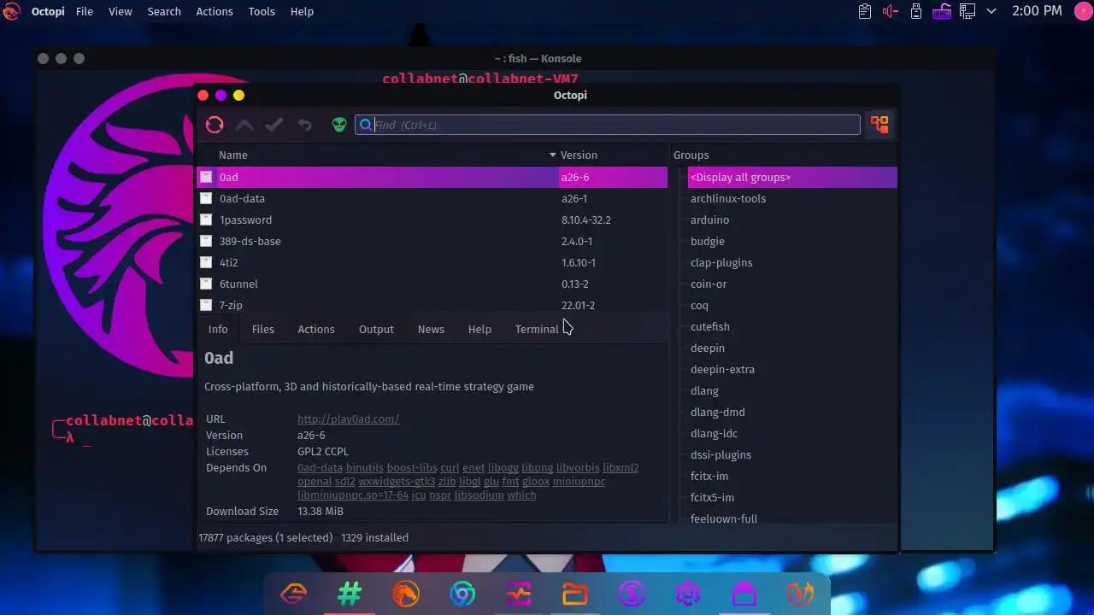Click the magnifier icon in search field
This screenshot has height=615, width=1094.
[x=366, y=125]
